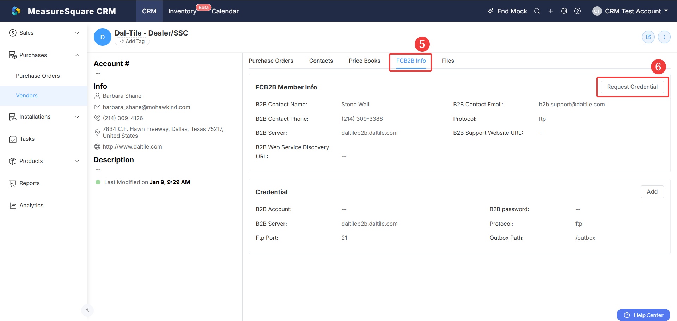Click the B2B Server value in Credential
Viewport: 677px width, 321px height.
(x=369, y=224)
